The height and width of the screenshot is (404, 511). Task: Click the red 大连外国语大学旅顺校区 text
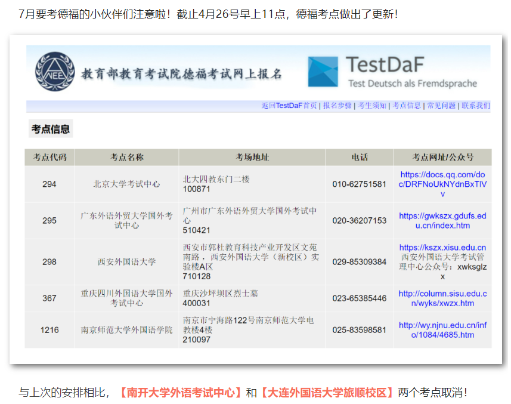327,392
